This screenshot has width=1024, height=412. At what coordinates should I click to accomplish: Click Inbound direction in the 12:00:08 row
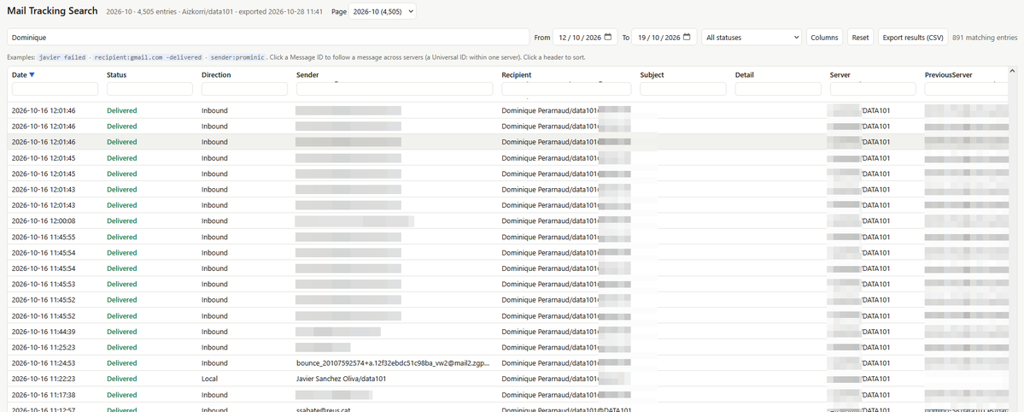[x=214, y=221]
